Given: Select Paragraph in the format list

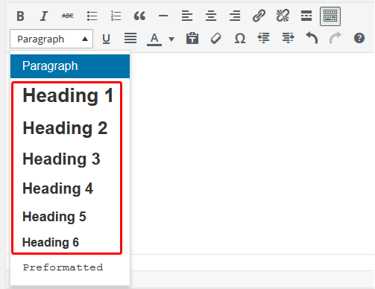Looking at the screenshot, I should (x=70, y=66).
